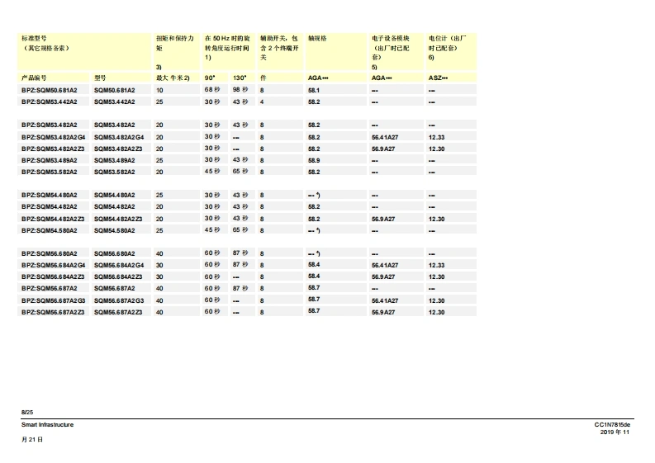Select the 辅助开关 header text

click(279, 38)
